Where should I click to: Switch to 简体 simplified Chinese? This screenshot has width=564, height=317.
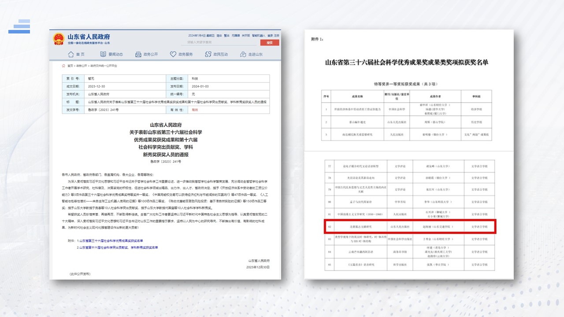click(219, 35)
